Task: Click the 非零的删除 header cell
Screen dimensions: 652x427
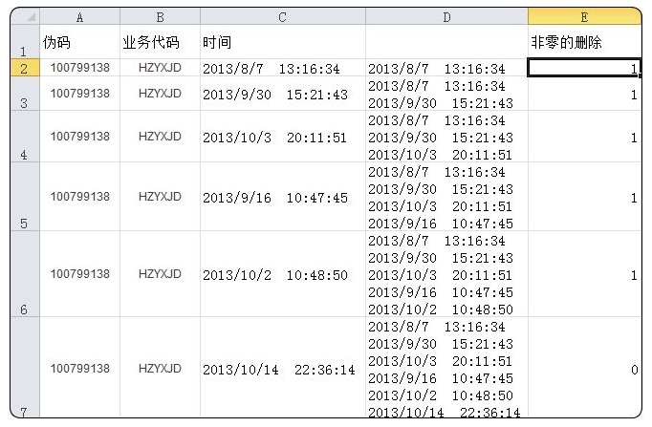Action: (x=584, y=42)
